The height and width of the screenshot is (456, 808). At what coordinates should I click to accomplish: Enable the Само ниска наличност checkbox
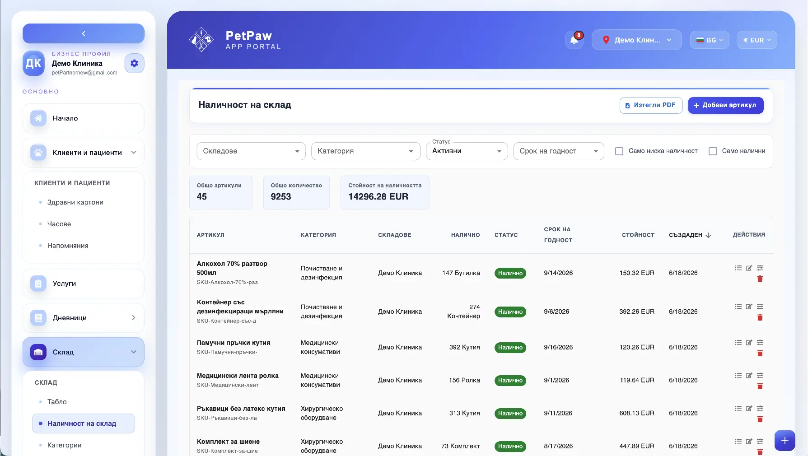(619, 151)
